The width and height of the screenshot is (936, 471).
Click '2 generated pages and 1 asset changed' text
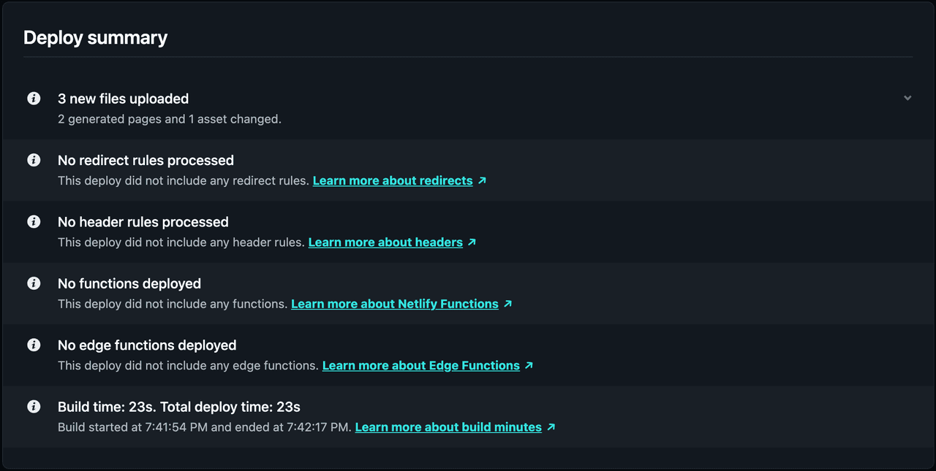pos(170,119)
